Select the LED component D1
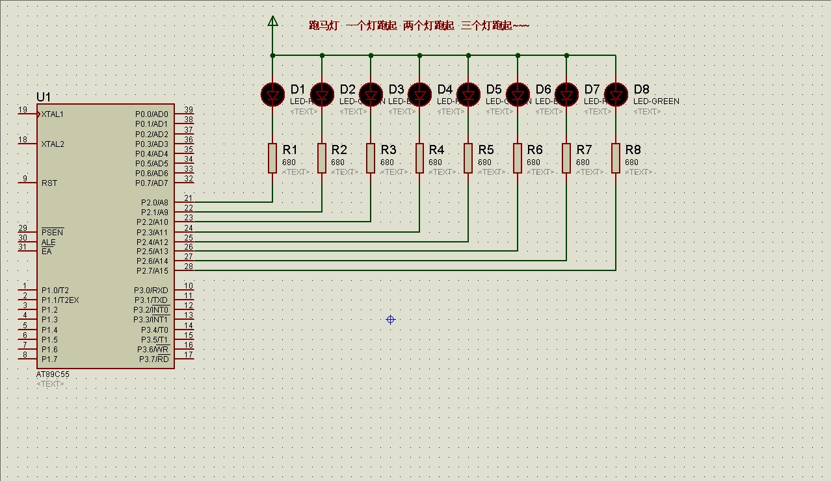The width and height of the screenshot is (831, 481). (x=272, y=94)
